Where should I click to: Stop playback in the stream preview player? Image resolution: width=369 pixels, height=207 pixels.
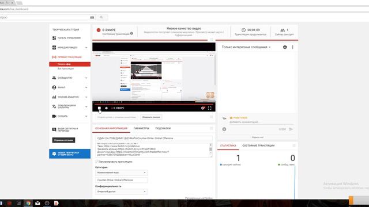99,108
